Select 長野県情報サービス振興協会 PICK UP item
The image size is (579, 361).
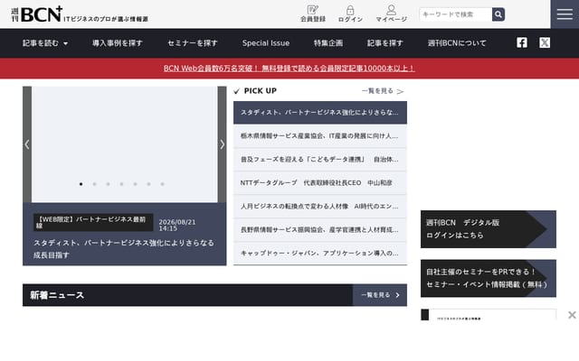pos(320,230)
